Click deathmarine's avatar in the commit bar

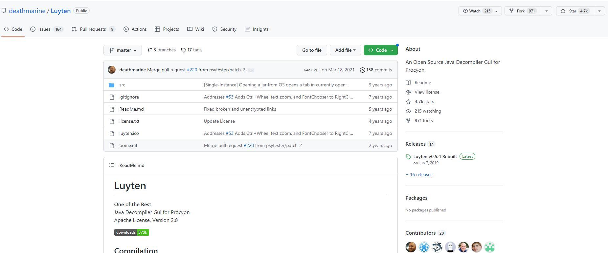tap(112, 70)
